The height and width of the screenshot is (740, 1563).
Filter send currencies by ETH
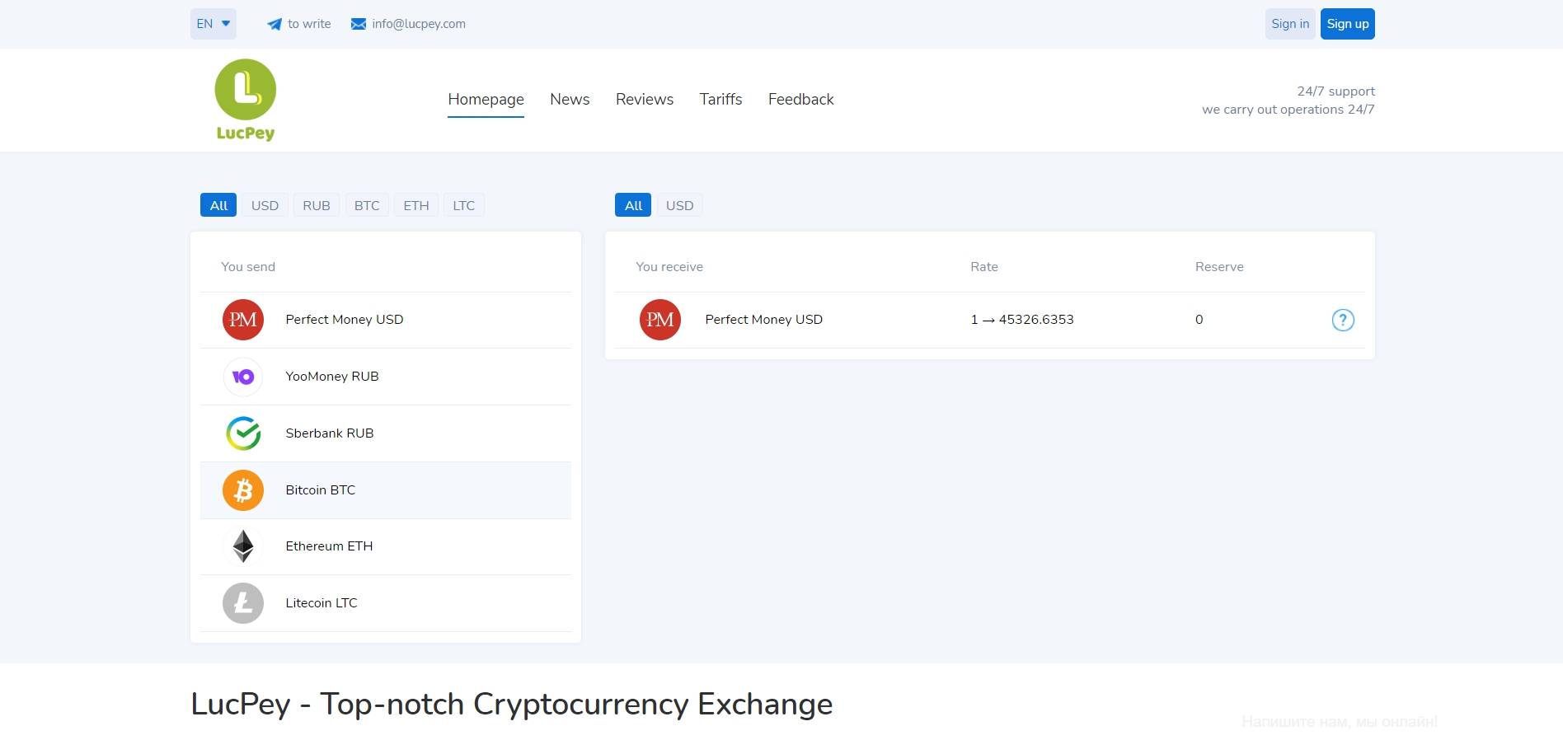click(416, 205)
